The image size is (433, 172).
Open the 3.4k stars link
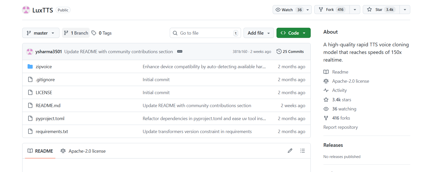tap(342, 100)
